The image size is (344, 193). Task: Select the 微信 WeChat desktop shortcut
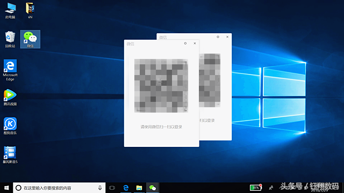point(30,39)
